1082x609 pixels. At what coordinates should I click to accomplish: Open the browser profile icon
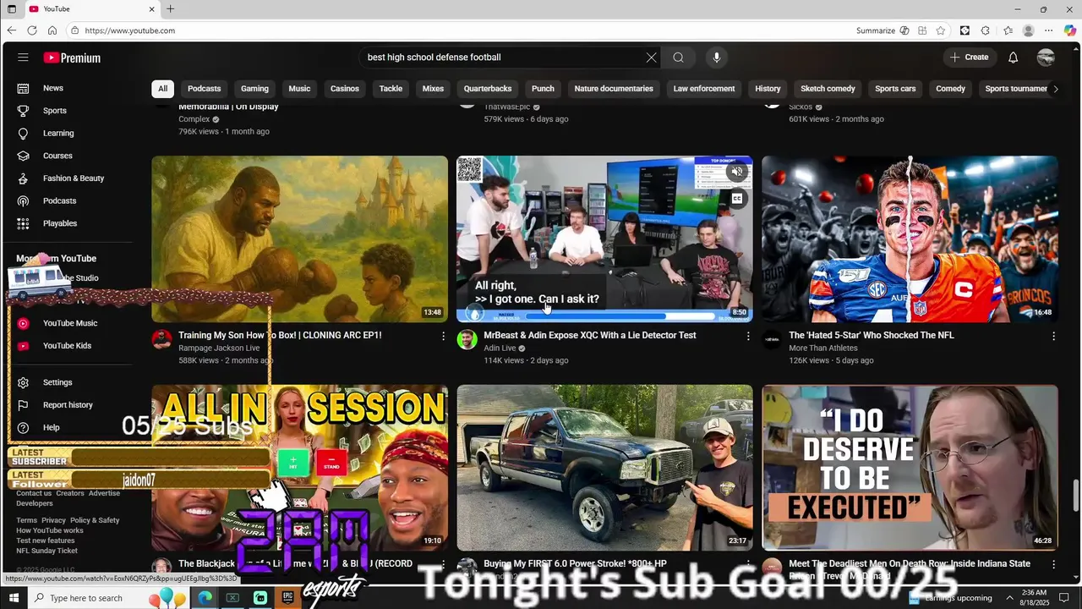click(1028, 30)
